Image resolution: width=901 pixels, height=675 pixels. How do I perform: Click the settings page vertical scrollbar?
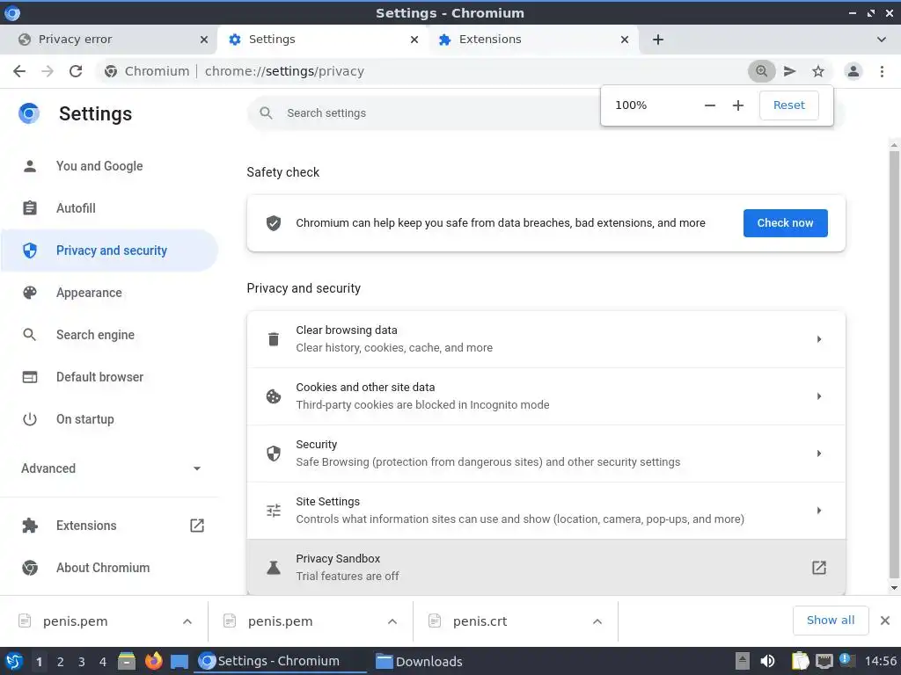point(894,364)
